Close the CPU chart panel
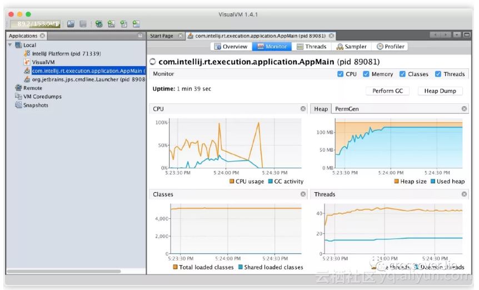Viewport: 479px width, 290px height. point(303,109)
